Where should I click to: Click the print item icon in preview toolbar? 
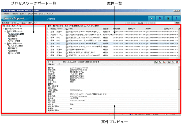click(169, 62)
